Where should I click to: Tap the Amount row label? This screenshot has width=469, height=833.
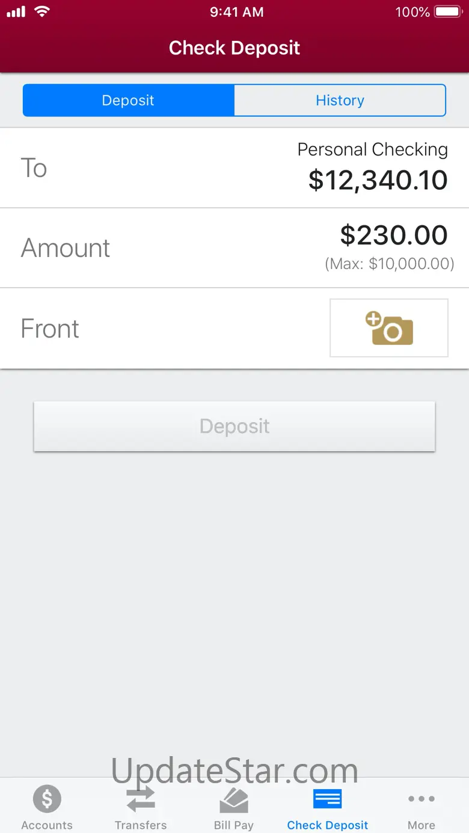click(66, 248)
